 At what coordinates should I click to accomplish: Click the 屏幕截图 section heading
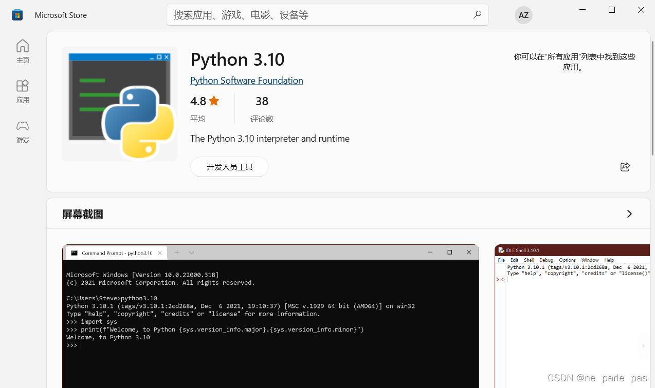pos(83,215)
